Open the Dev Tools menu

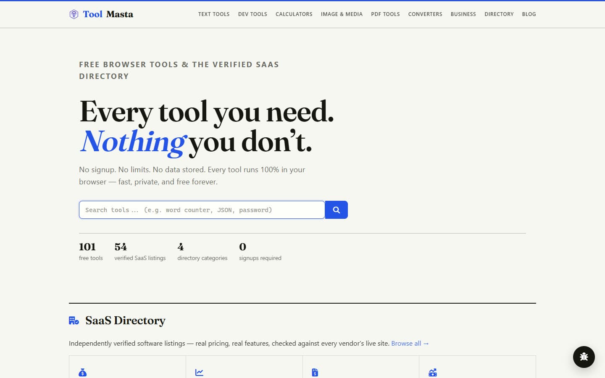pos(253,14)
